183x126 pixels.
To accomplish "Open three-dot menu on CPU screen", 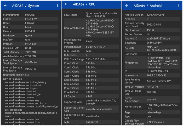I will 118,4.
